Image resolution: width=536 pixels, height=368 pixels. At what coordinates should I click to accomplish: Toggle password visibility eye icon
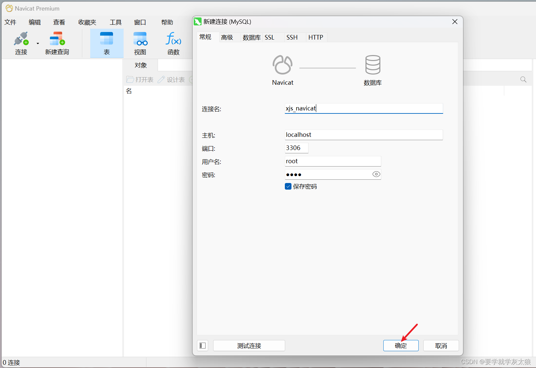click(376, 174)
